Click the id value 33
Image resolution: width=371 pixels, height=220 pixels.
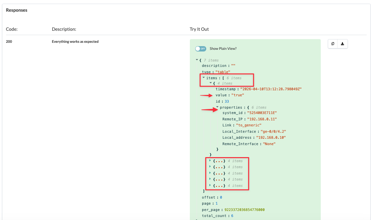[x=227, y=101]
